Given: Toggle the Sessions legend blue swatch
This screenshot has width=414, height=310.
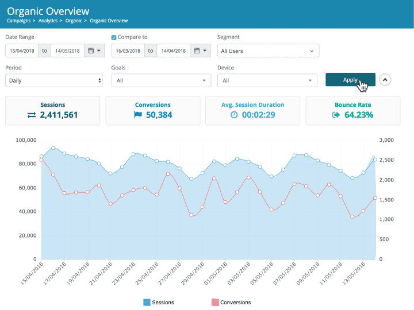Looking at the screenshot, I should [x=147, y=302].
